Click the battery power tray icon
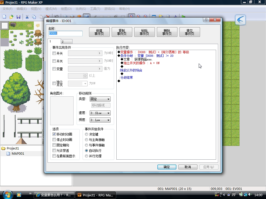 tap(241, 194)
